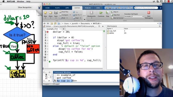Click the green execution arrow at line 11
The image size is (173, 97).
pyautogui.click(x=49, y=62)
